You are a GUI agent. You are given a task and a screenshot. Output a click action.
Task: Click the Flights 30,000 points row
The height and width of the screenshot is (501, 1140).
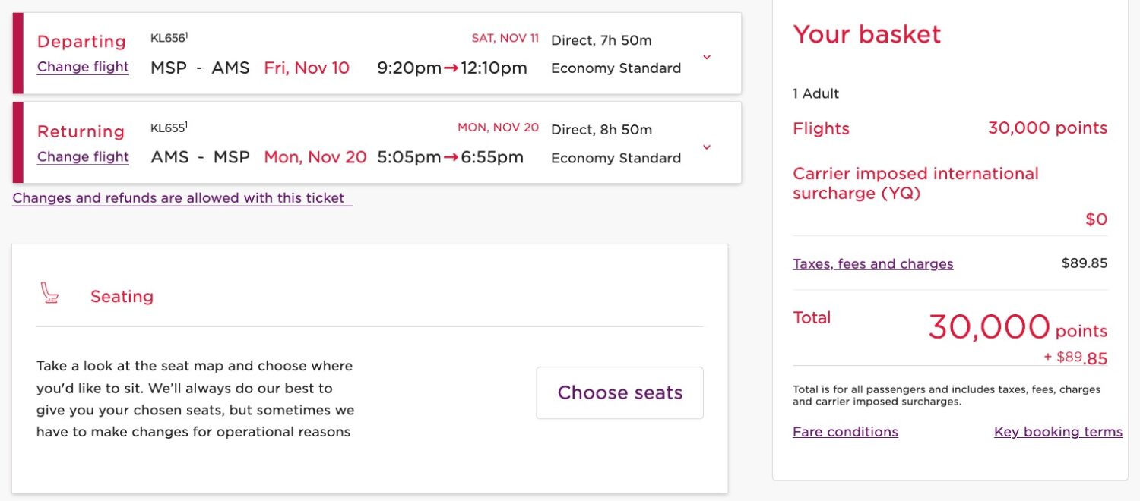pyautogui.click(x=950, y=128)
